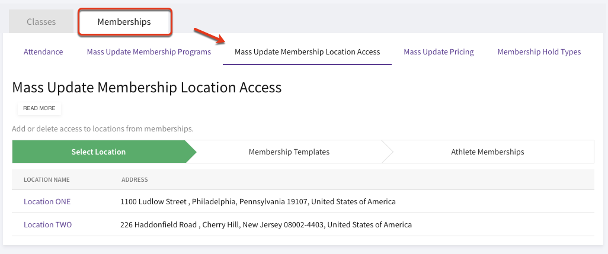
Task: Select Mass Update Membership Location Access tab
Action: coord(307,52)
